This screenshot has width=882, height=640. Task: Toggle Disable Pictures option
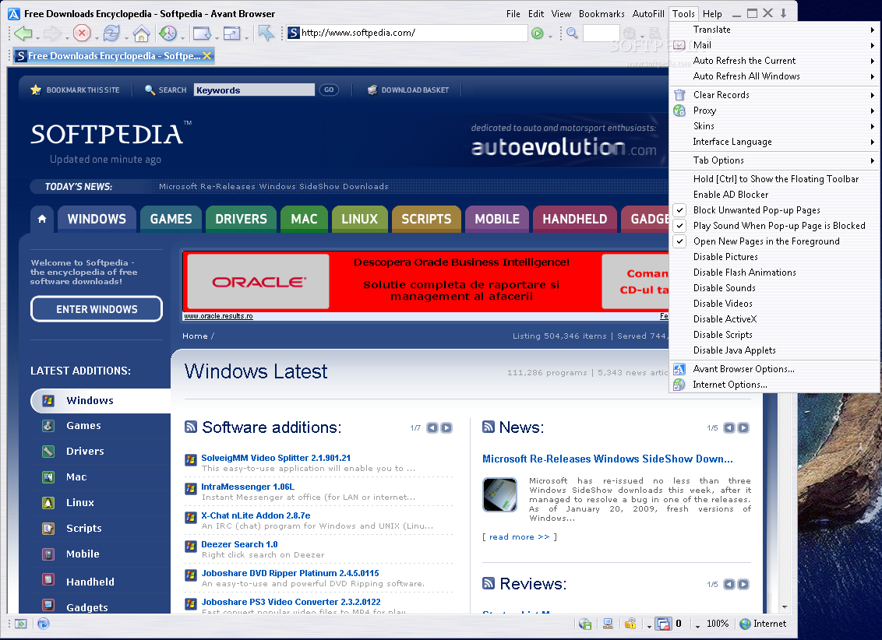[774, 257]
